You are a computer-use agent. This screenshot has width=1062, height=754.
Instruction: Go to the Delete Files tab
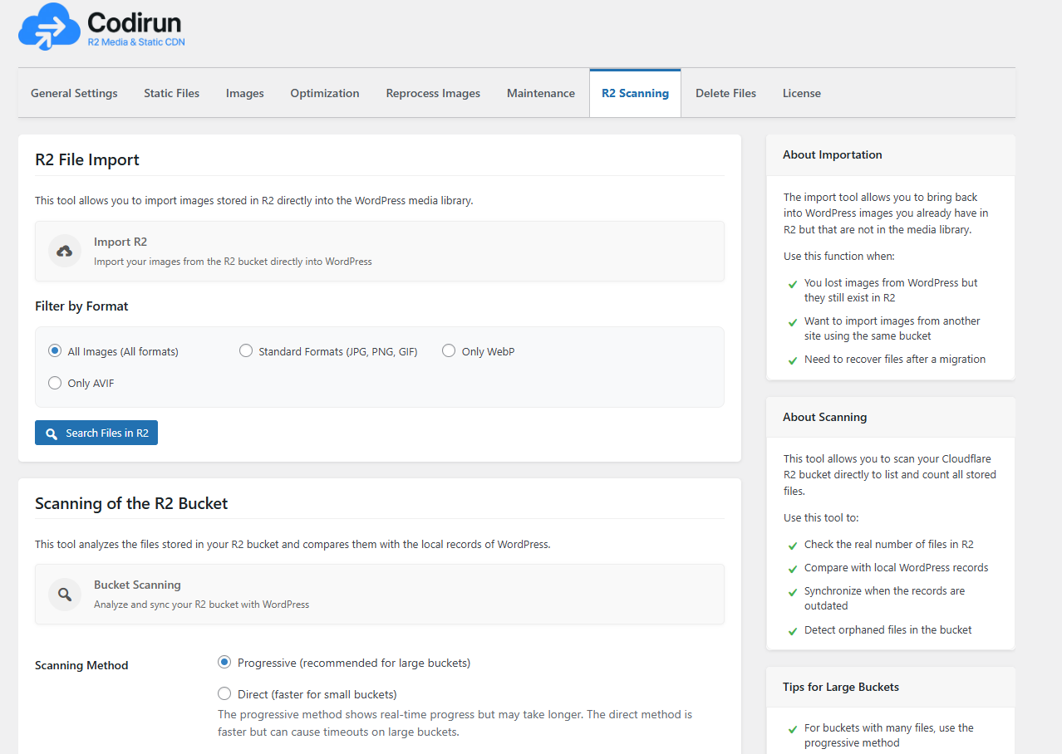pyautogui.click(x=725, y=93)
